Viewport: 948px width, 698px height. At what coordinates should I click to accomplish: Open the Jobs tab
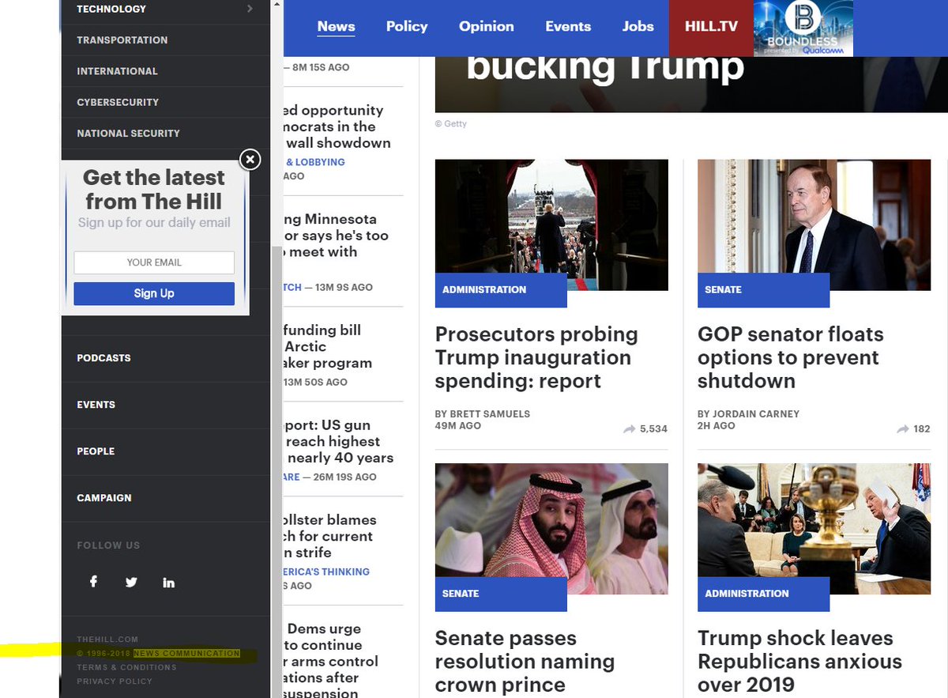point(638,26)
